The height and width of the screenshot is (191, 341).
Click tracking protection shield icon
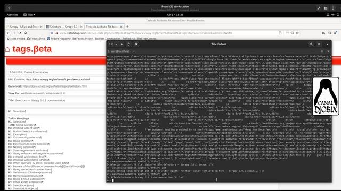(52, 33)
